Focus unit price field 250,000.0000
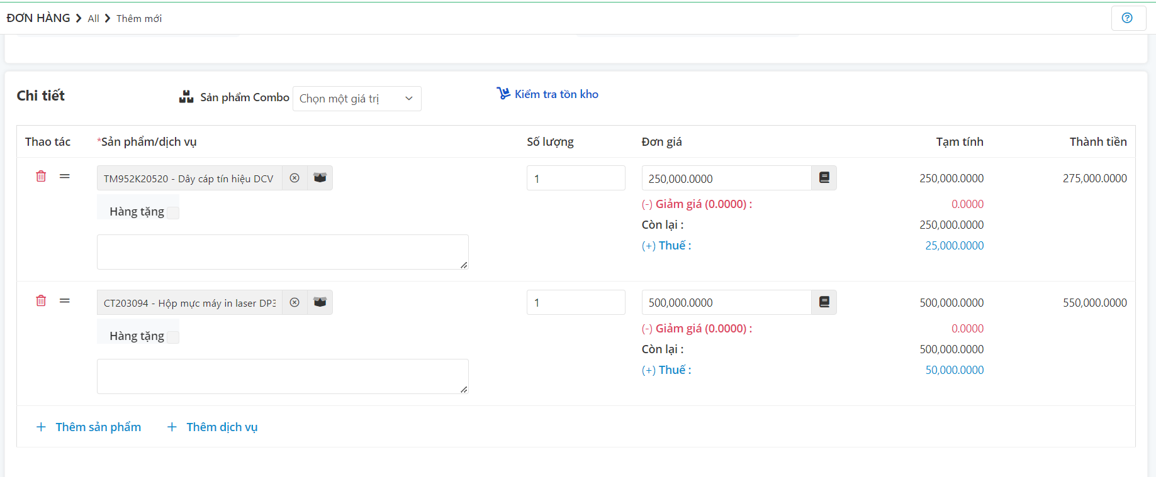The height and width of the screenshot is (477, 1156). tap(727, 178)
